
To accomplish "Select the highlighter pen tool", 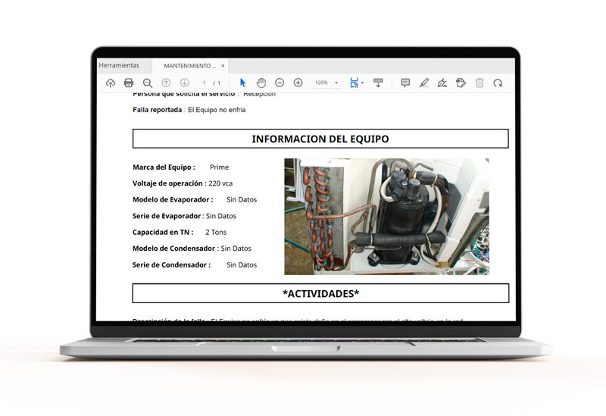I will (424, 83).
